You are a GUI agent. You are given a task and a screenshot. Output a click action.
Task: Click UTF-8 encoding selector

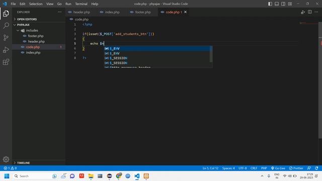243,168
